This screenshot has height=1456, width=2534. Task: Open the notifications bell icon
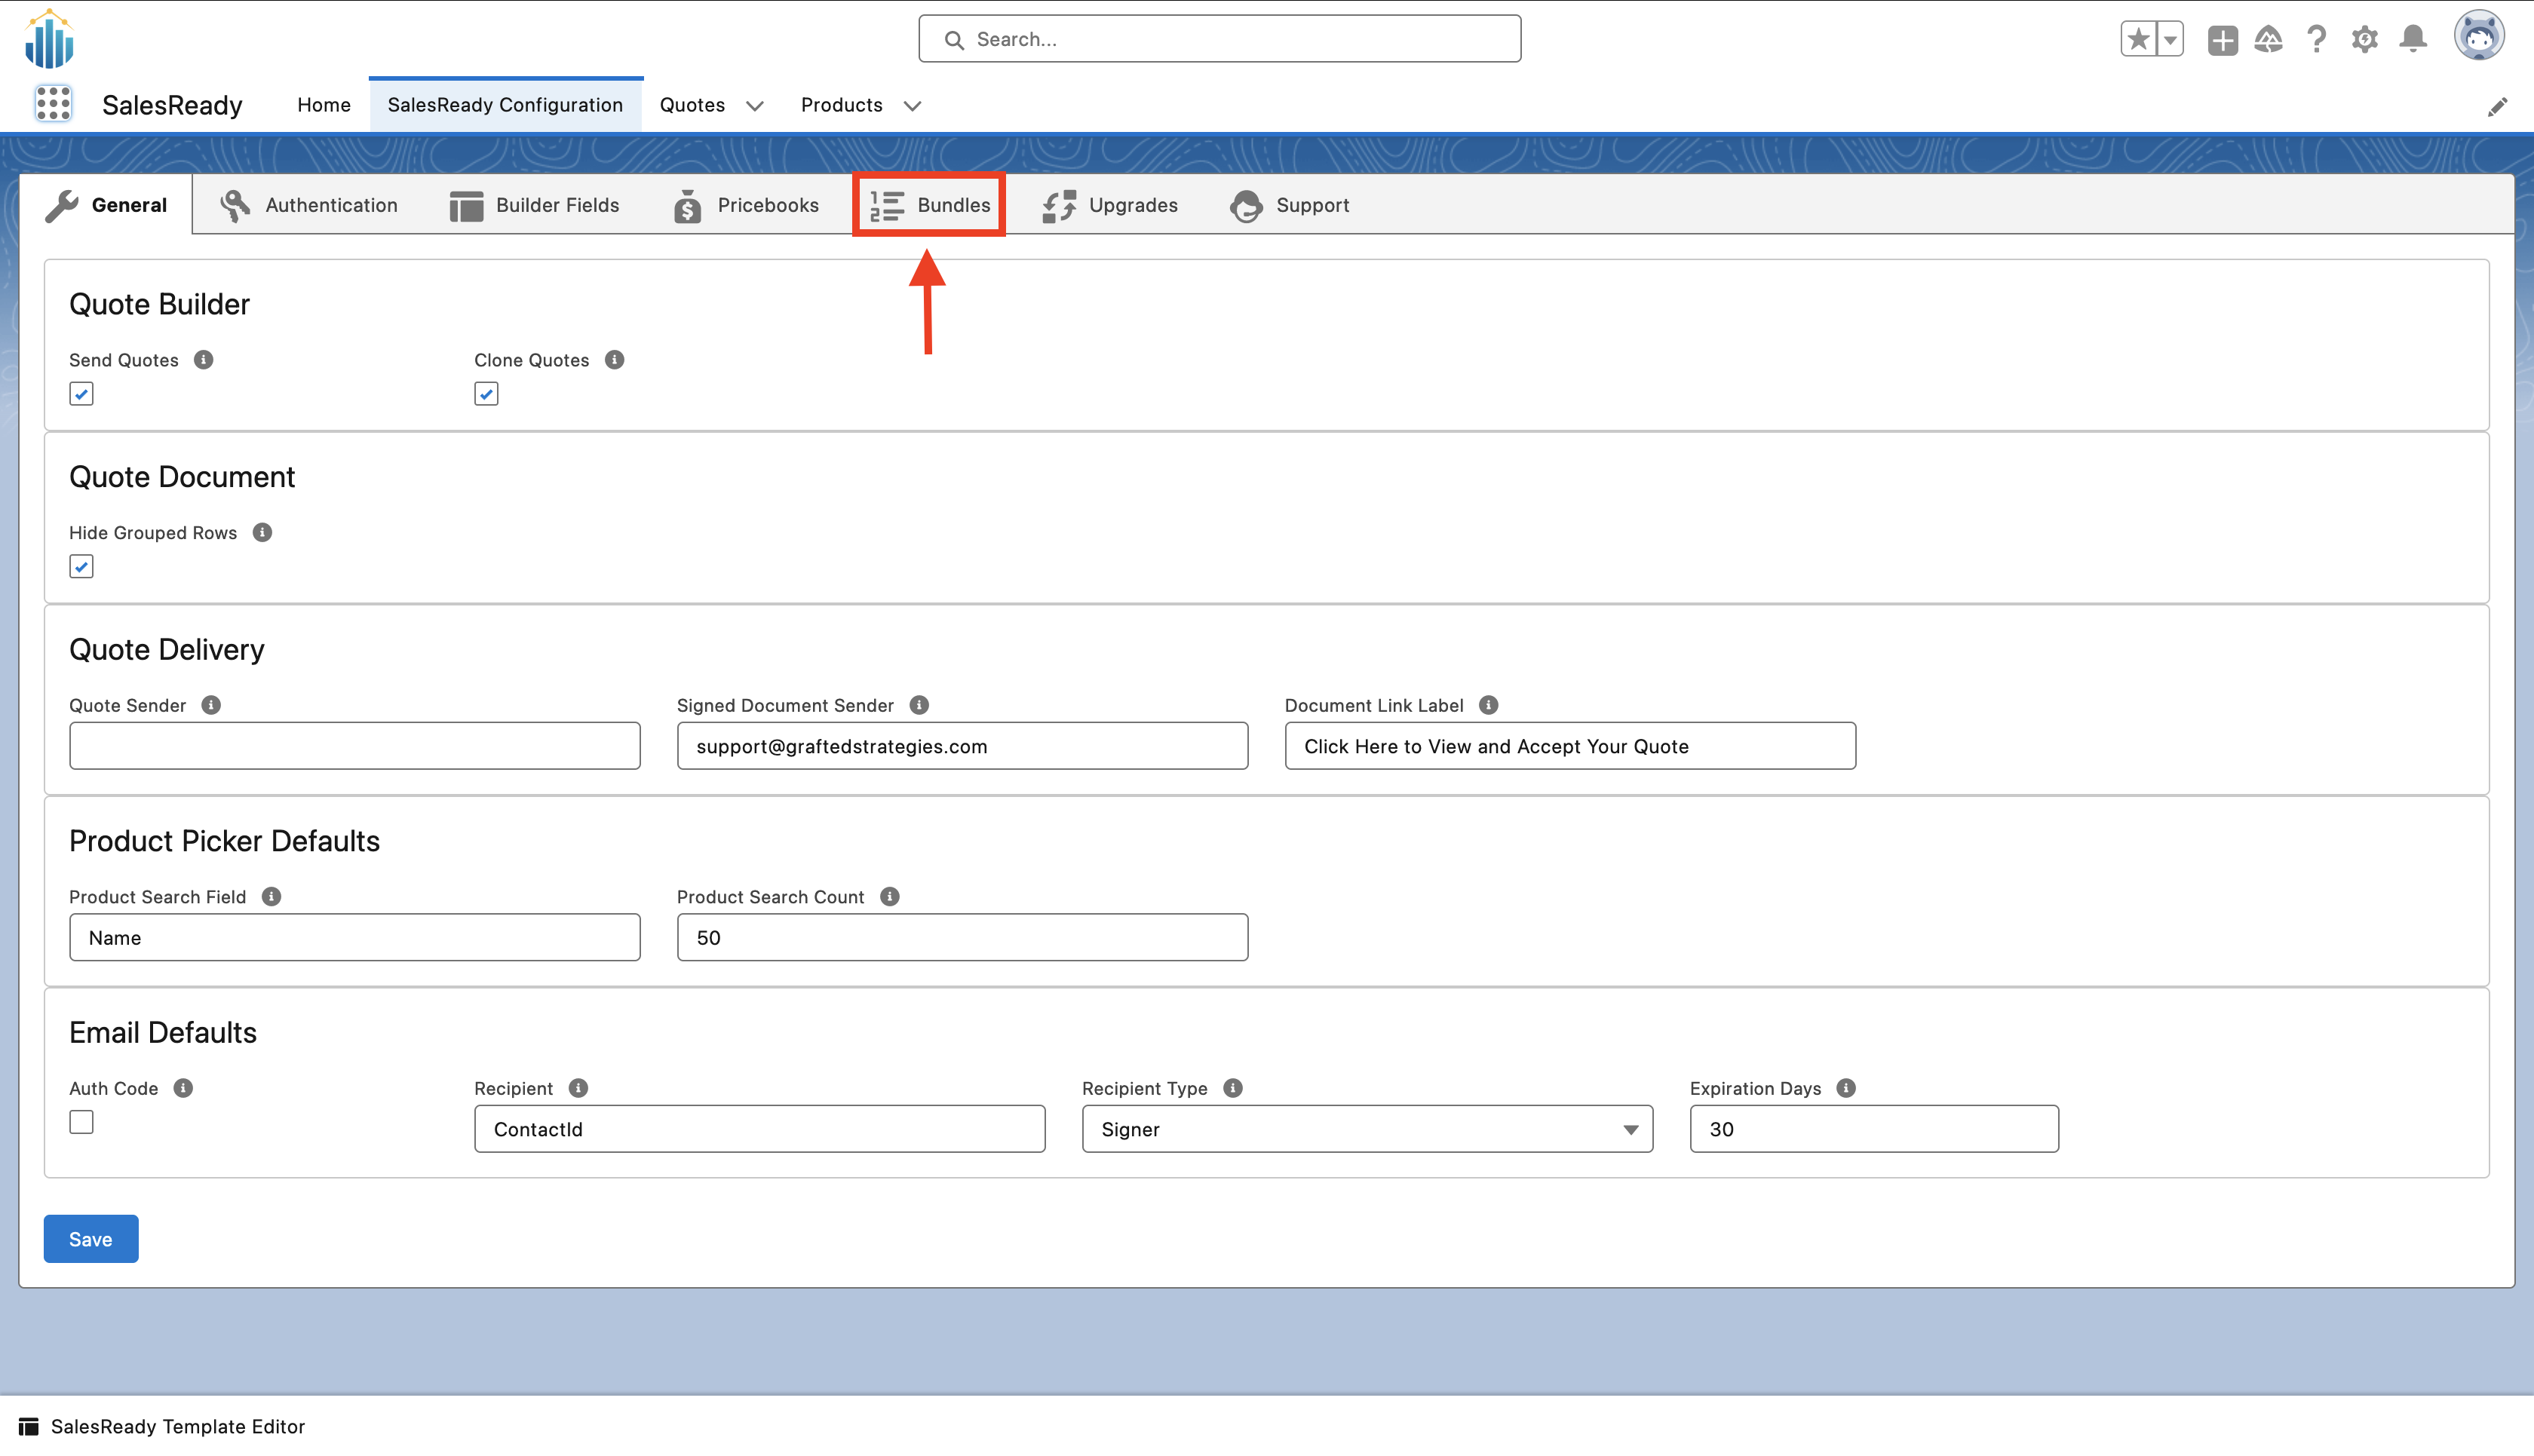(x=2413, y=39)
